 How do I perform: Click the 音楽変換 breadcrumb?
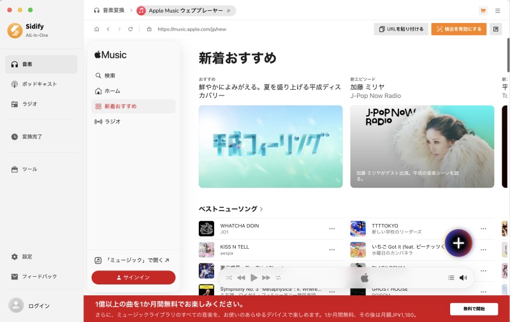109,11
